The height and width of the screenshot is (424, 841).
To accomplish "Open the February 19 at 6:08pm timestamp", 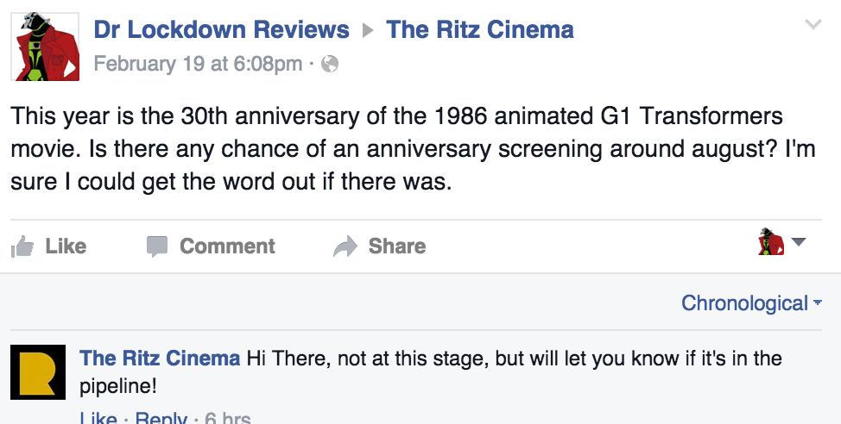I will click(x=198, y=64).
